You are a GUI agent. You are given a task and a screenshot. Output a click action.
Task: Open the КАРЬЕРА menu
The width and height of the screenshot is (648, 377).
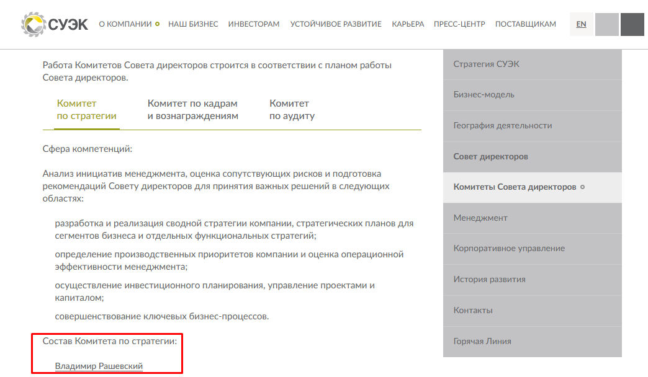coord(408,24)
